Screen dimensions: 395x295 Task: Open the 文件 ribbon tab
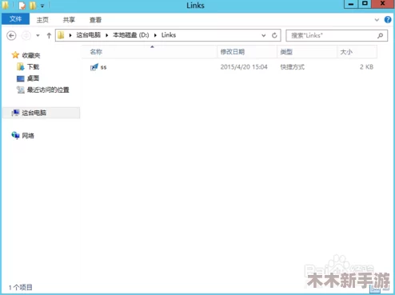[x=15, y=19]
